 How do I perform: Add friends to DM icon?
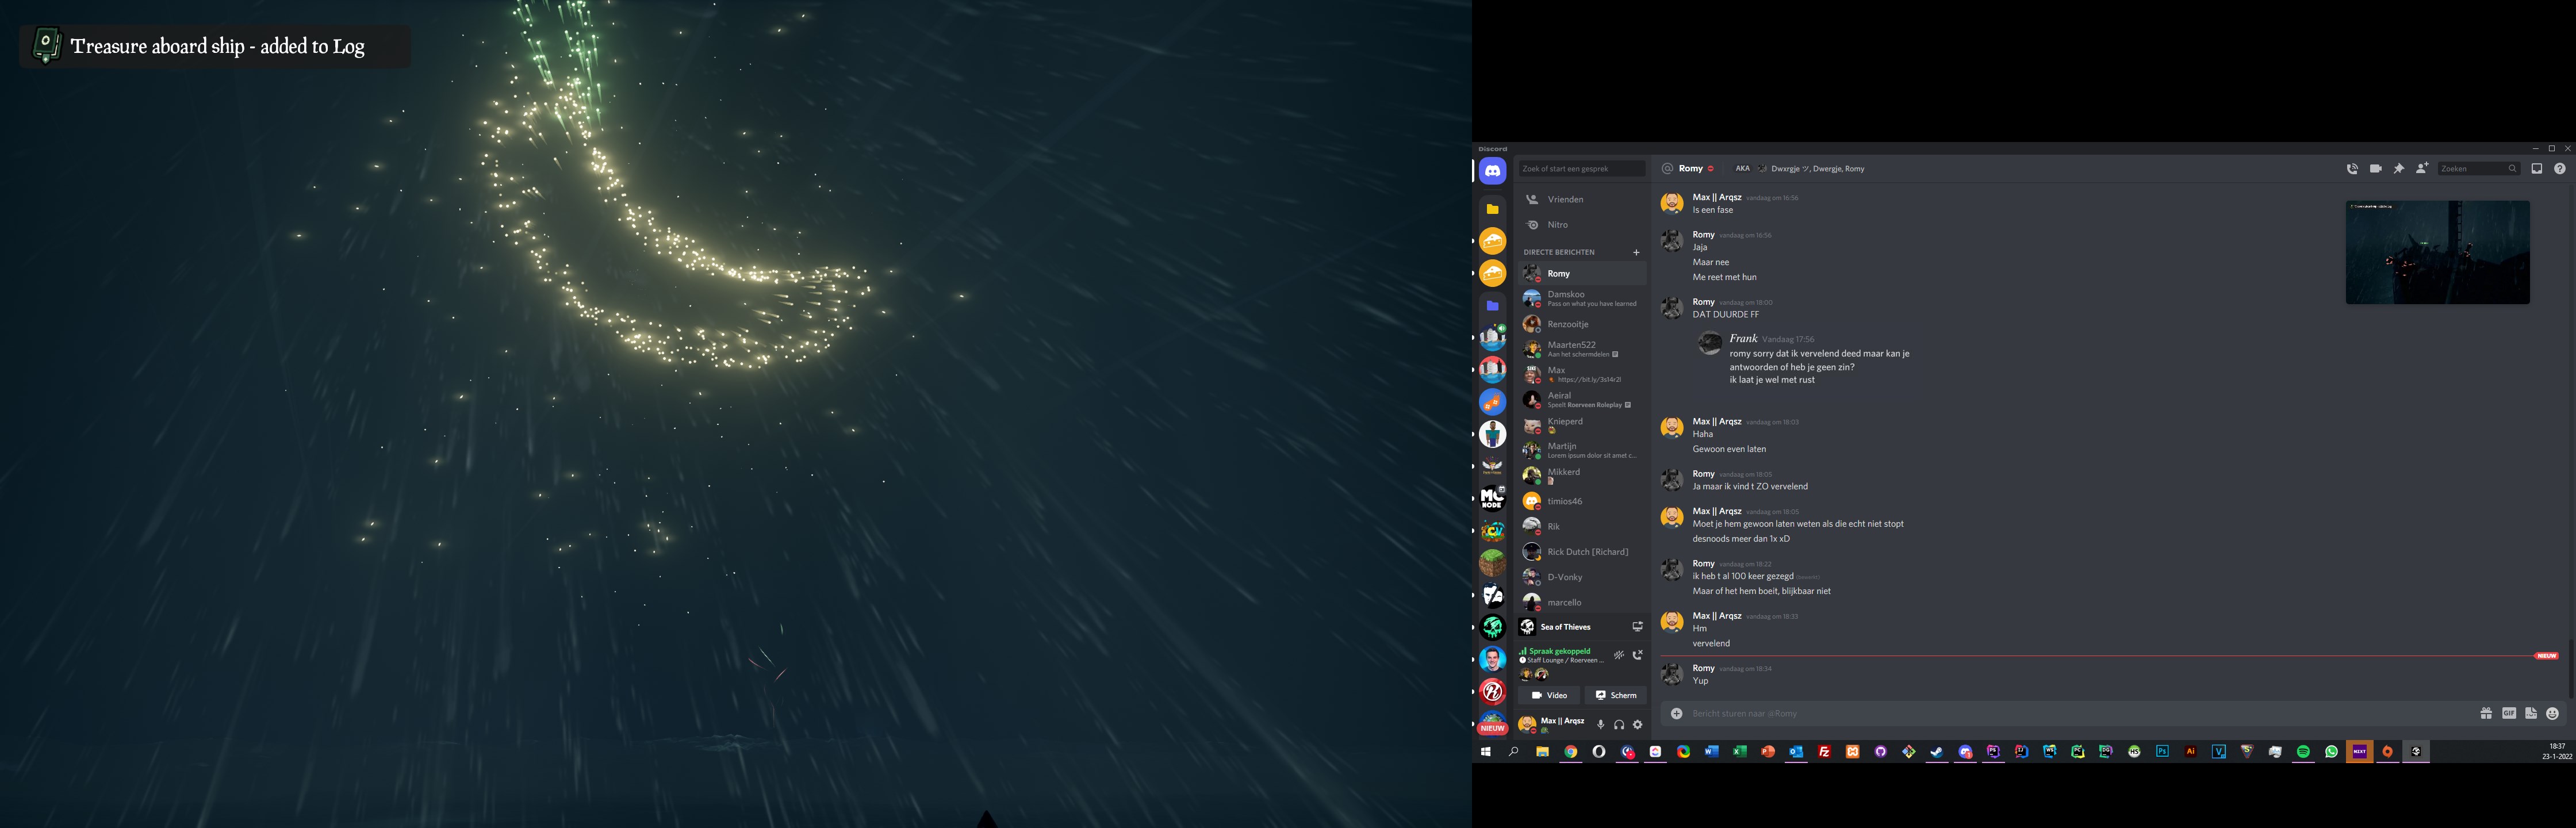[x=2421, y=169]
